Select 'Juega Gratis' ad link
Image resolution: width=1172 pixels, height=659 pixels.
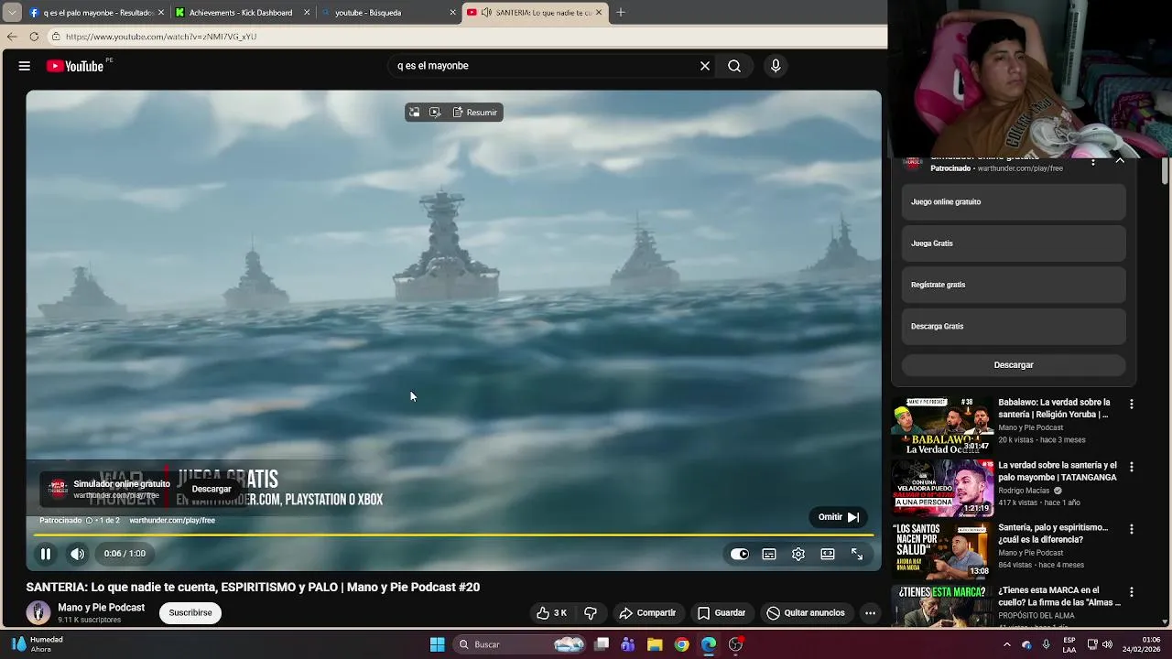pos(1014,243)
